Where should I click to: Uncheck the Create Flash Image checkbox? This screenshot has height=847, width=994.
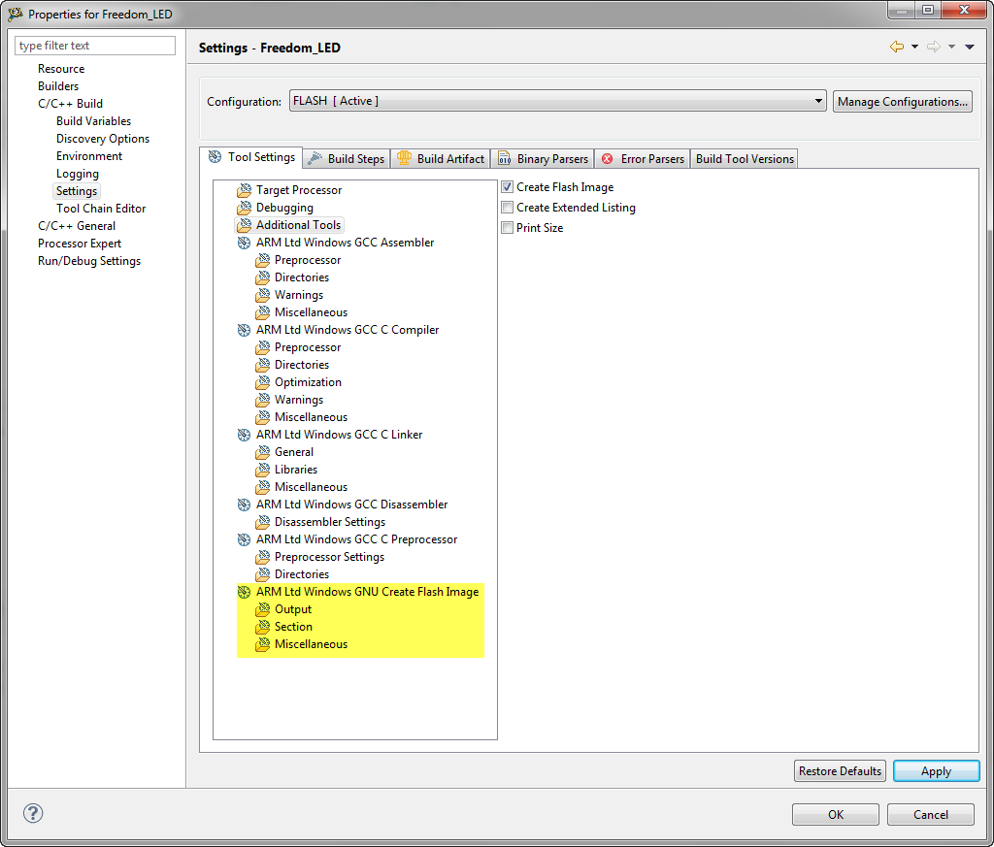(x=507, y=187)
